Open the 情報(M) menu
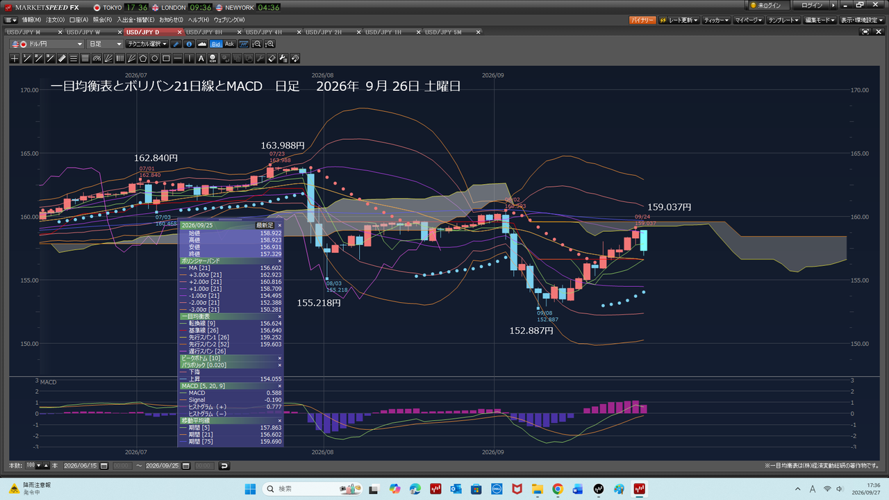Screen dimensions: 889x500 (31, 20)
